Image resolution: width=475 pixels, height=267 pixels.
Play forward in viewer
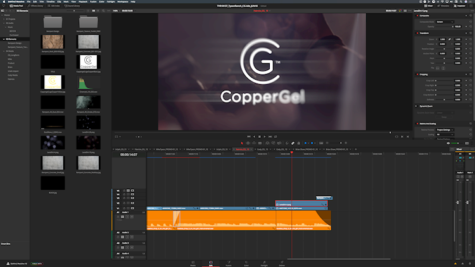coord(265,137)
